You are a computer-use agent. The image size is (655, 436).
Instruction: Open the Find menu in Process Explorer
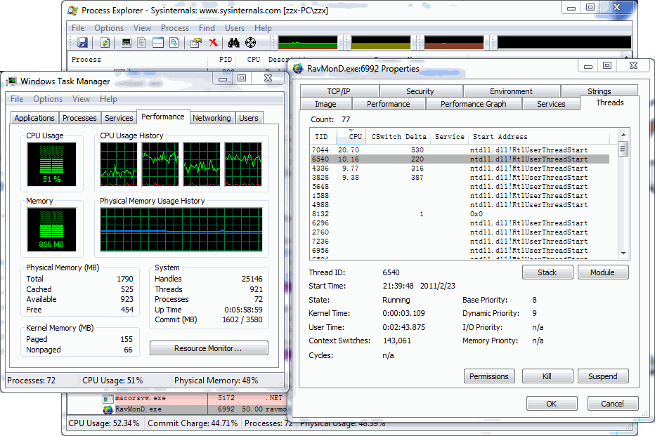pyautogui.click(x=207, y=28)
